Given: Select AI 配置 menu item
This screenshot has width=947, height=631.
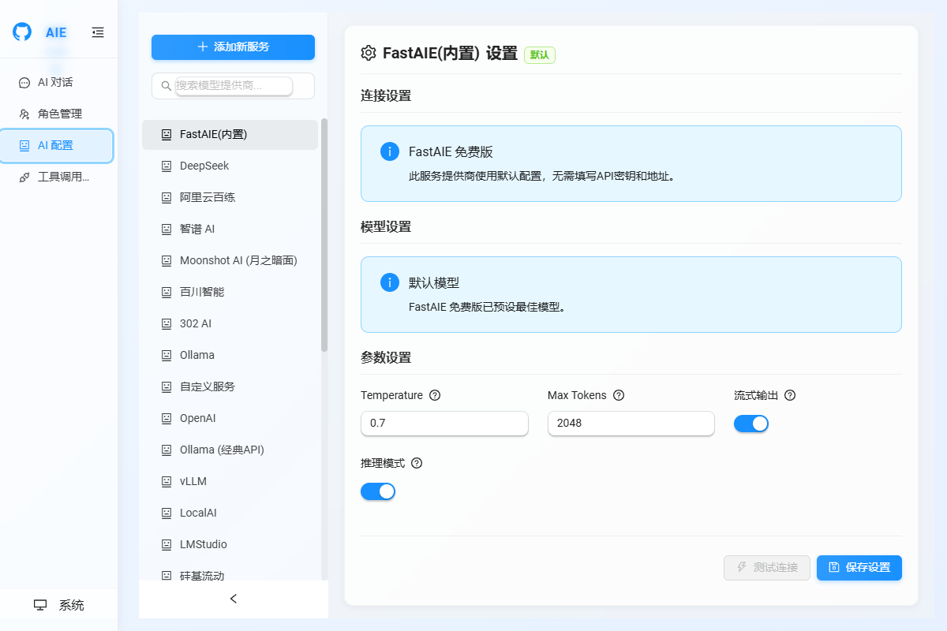Looking at the screenshot, I should coord(57,145).
